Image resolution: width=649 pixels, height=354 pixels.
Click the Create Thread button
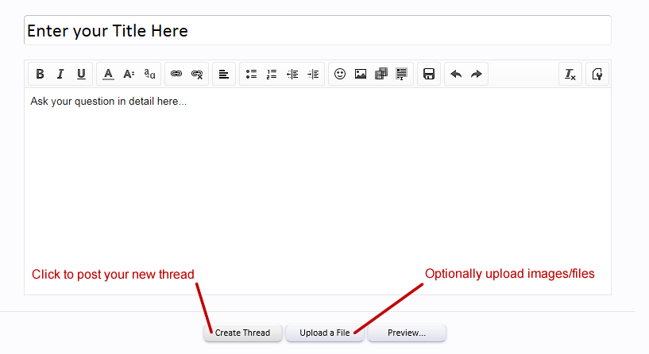tap(243, 333)
